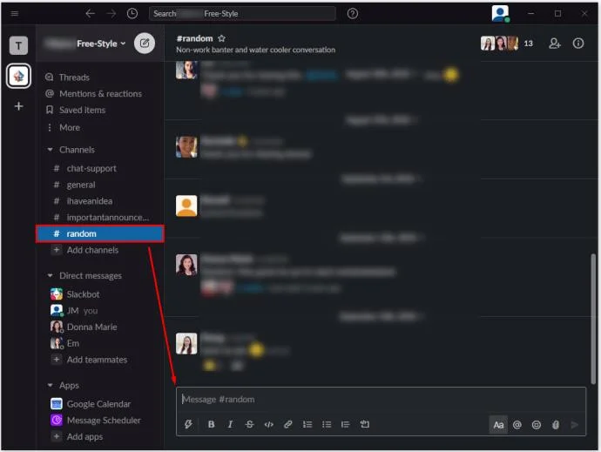Click the Search Free-Style field
The height and width of the screenshot is (452, 601).
242,13
